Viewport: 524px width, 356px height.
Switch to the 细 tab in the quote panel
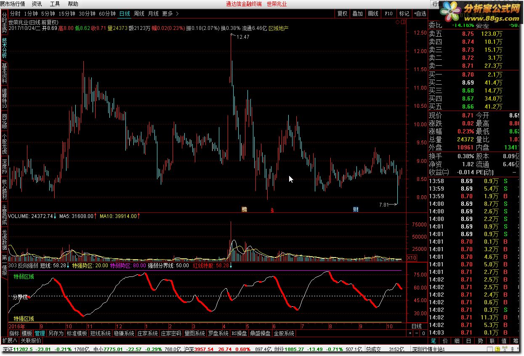(x=457, y=341)
